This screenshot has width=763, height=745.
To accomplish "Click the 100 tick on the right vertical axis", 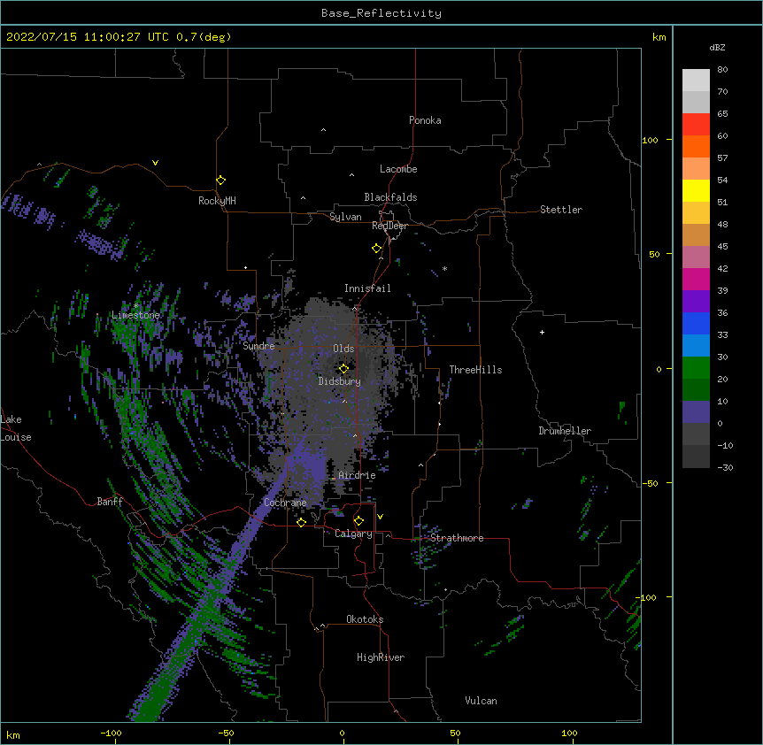I will (650, 140).
